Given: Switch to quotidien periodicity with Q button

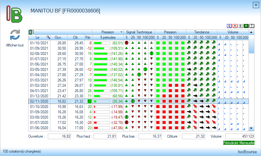Looking at the screenshot, I should point(229,26).
